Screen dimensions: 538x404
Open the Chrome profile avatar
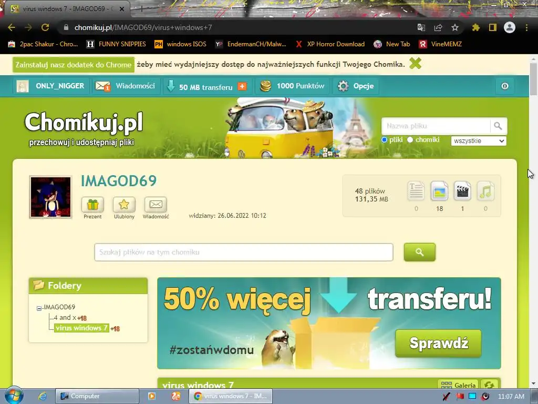tap(510, 27)
